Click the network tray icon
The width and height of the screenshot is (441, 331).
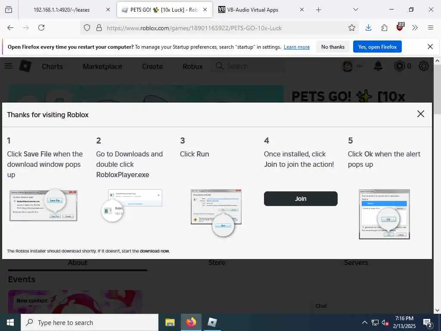[375, 322]
